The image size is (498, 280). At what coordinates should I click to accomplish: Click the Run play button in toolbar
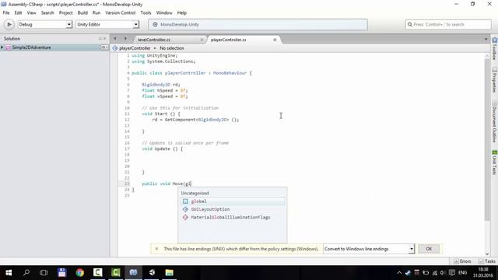click(x=9, y=24)
